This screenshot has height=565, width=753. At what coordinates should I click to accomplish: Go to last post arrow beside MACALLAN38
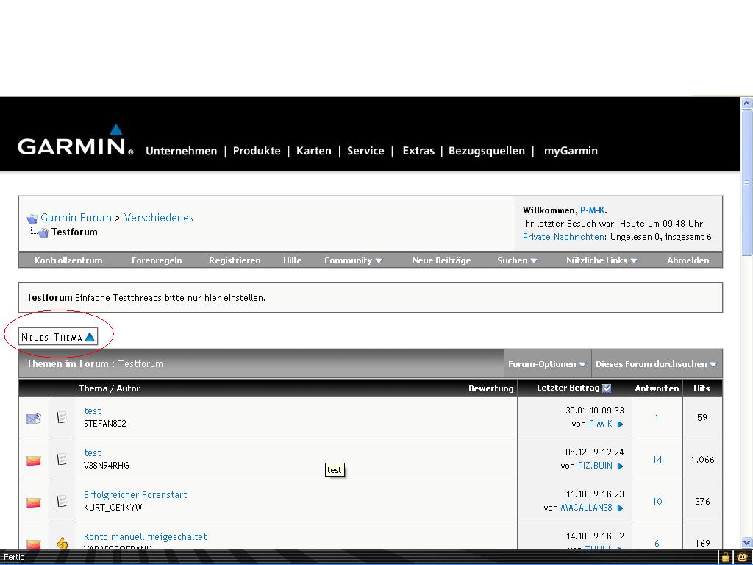click(x=621, y=508)
